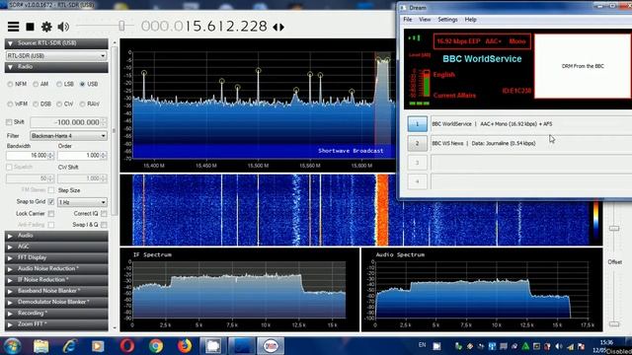This screenshot has width=632, height=355.
Task: Expand the Zoom FFT panel
Action: (x=56, y=324)
